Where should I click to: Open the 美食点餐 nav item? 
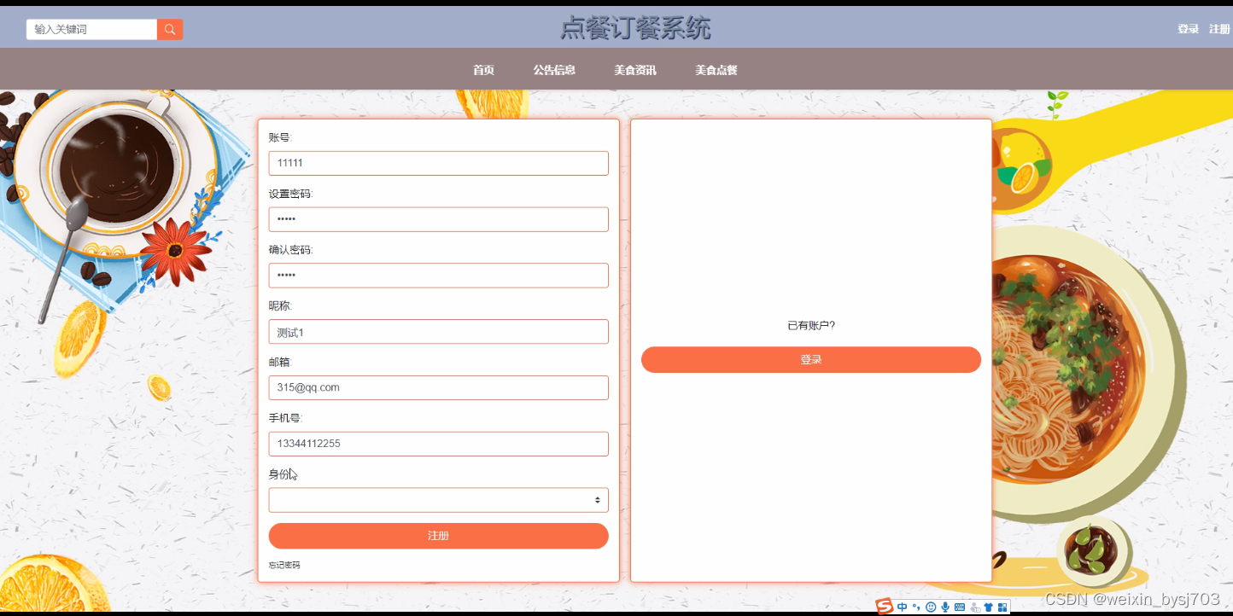coord(716,70)
